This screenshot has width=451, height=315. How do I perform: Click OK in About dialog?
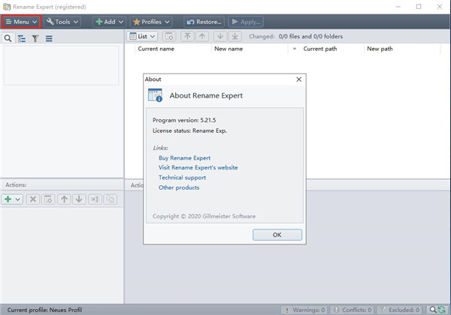277,235
